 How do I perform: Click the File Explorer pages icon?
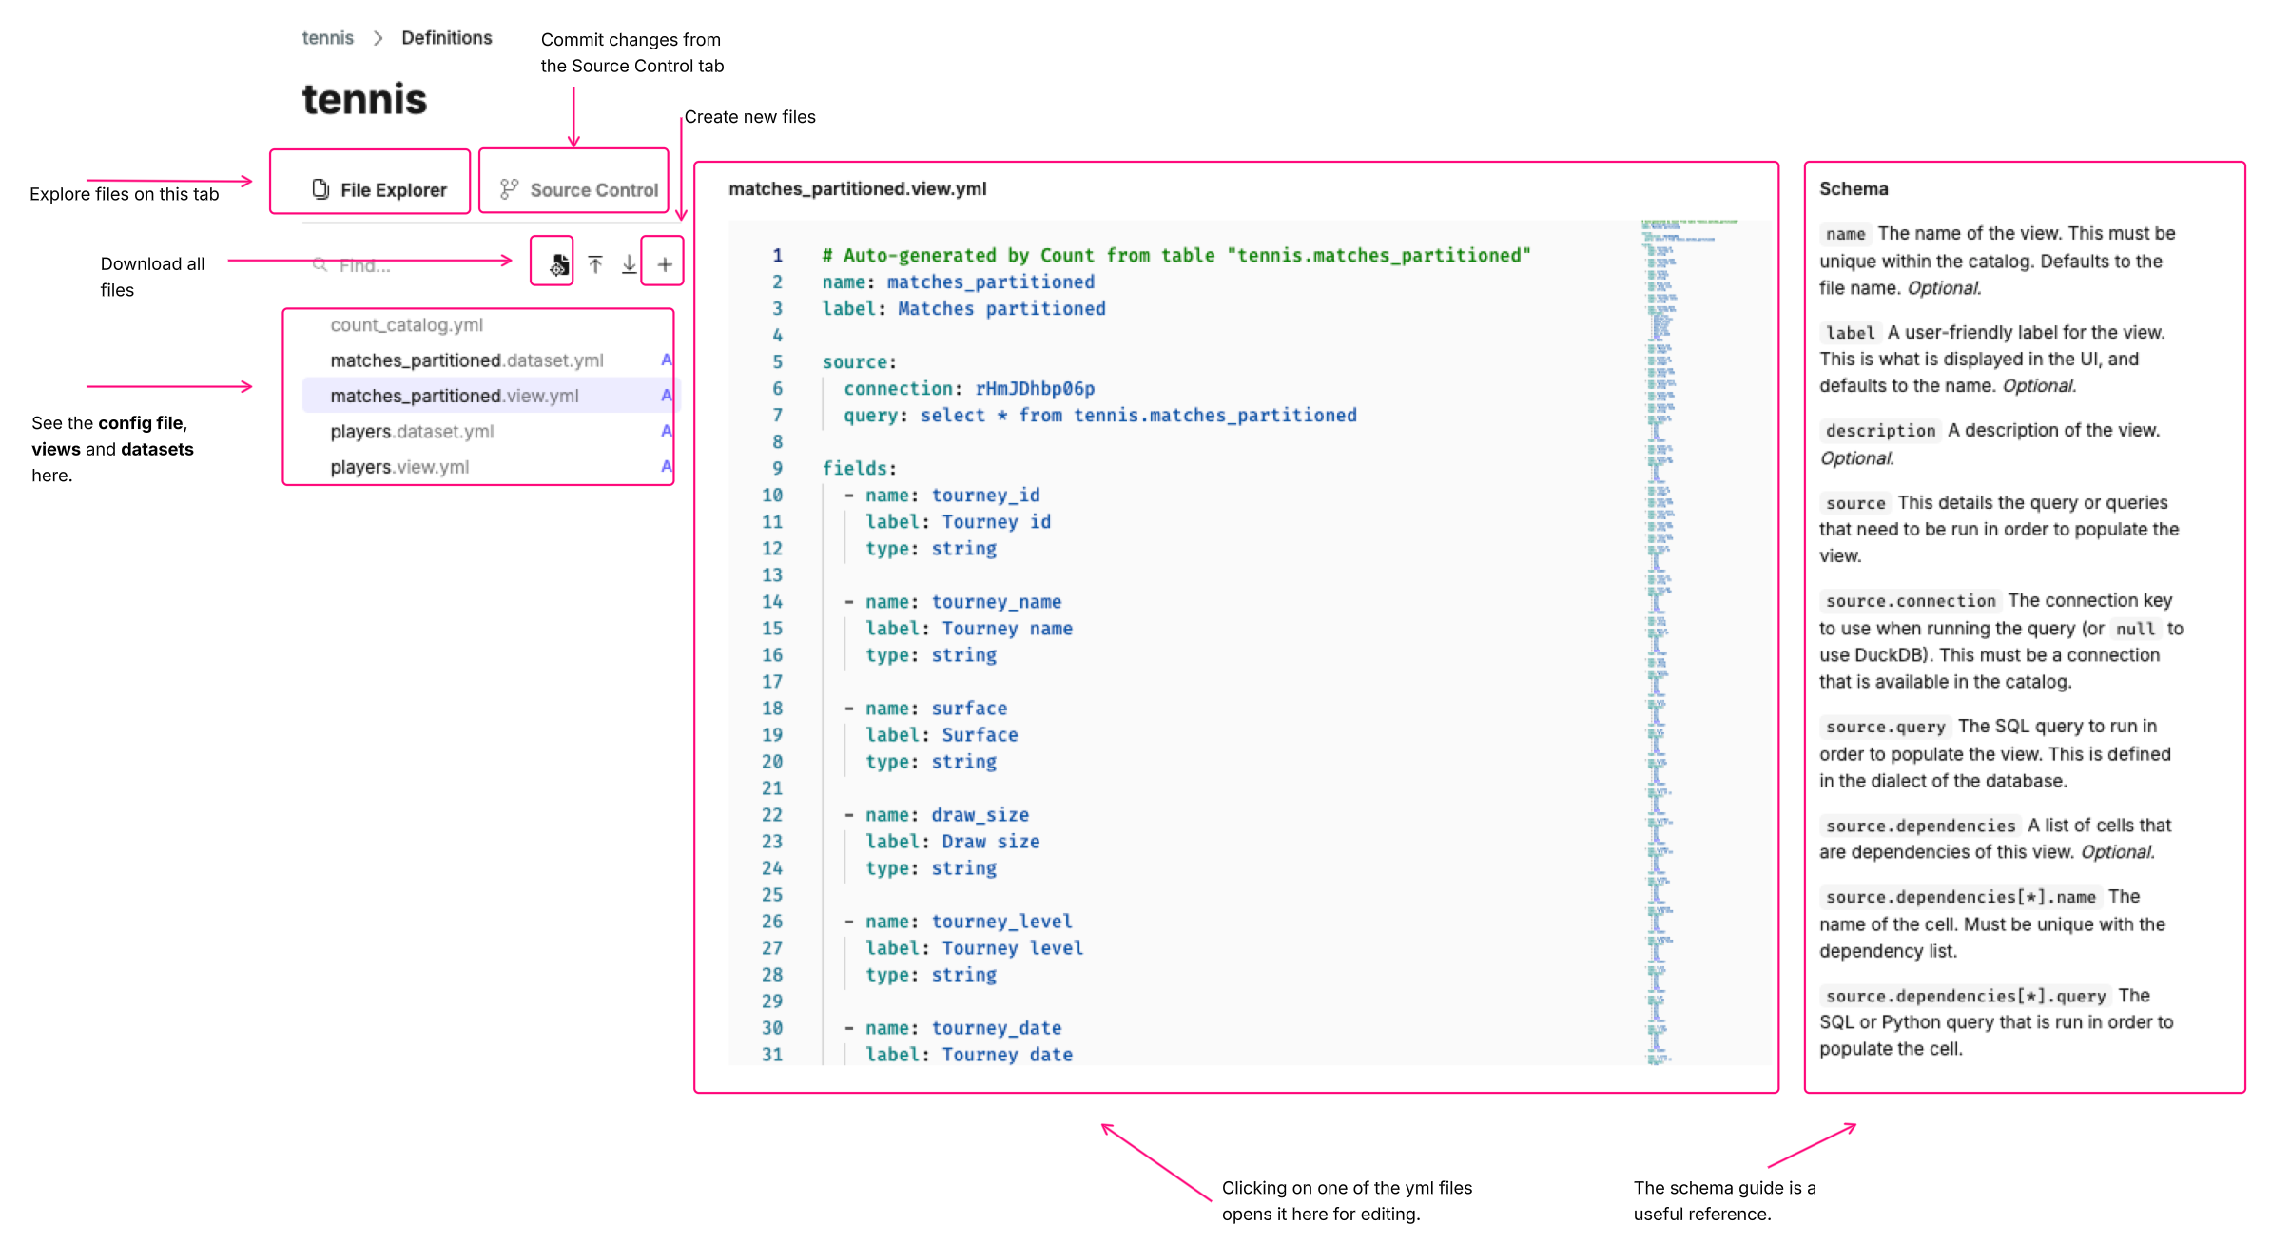click(x=320, y=189)
